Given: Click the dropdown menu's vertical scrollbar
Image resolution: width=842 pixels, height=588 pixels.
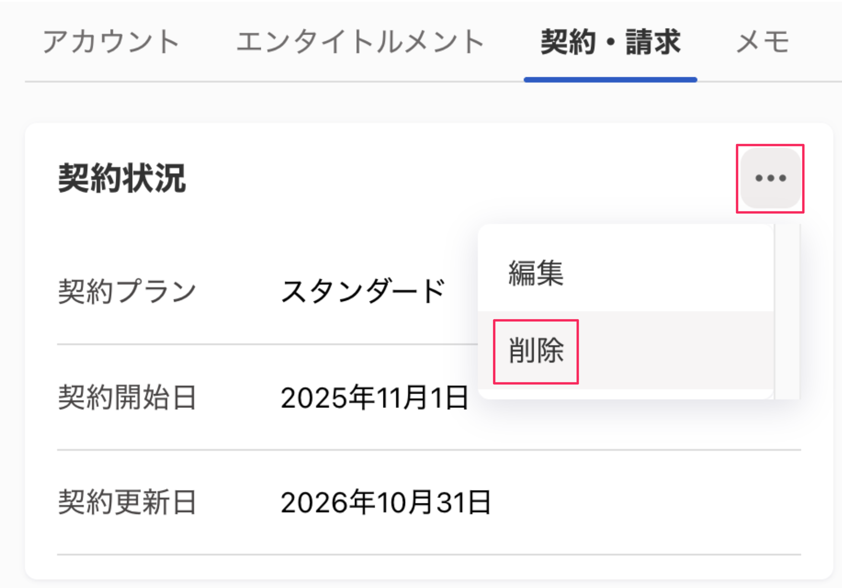Looking at the screenshot, I should tap(787, 311).
